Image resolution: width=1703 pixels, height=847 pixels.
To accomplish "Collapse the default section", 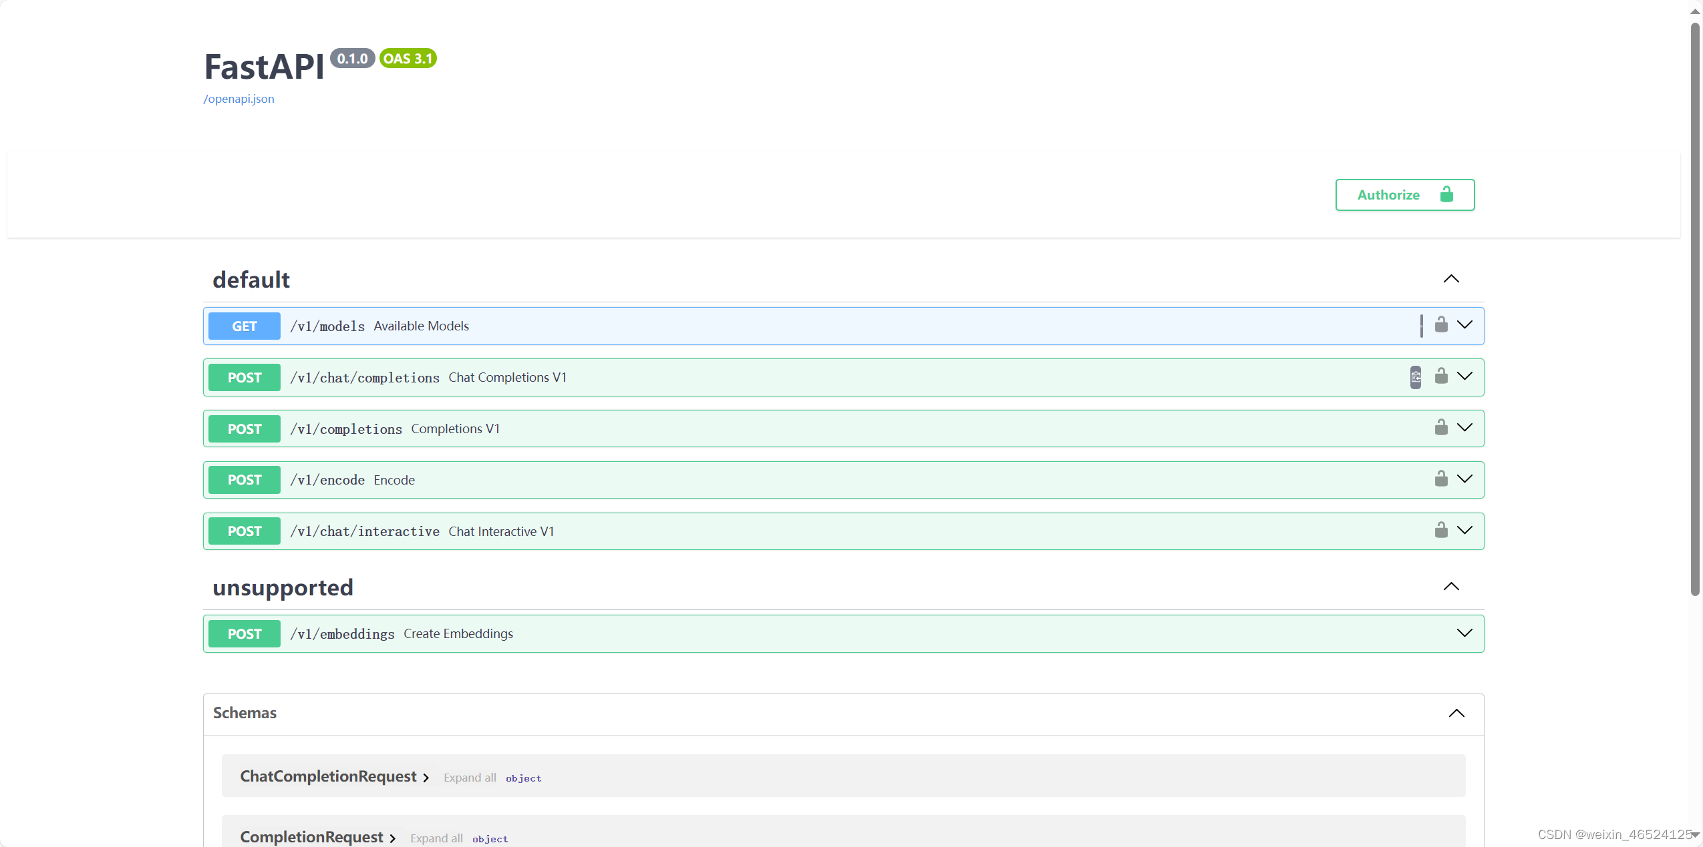I will [1451, 279].
